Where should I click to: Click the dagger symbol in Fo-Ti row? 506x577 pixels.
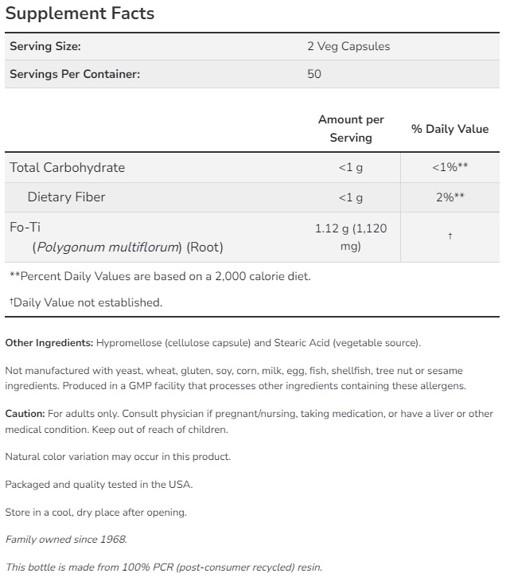[450, 237]
